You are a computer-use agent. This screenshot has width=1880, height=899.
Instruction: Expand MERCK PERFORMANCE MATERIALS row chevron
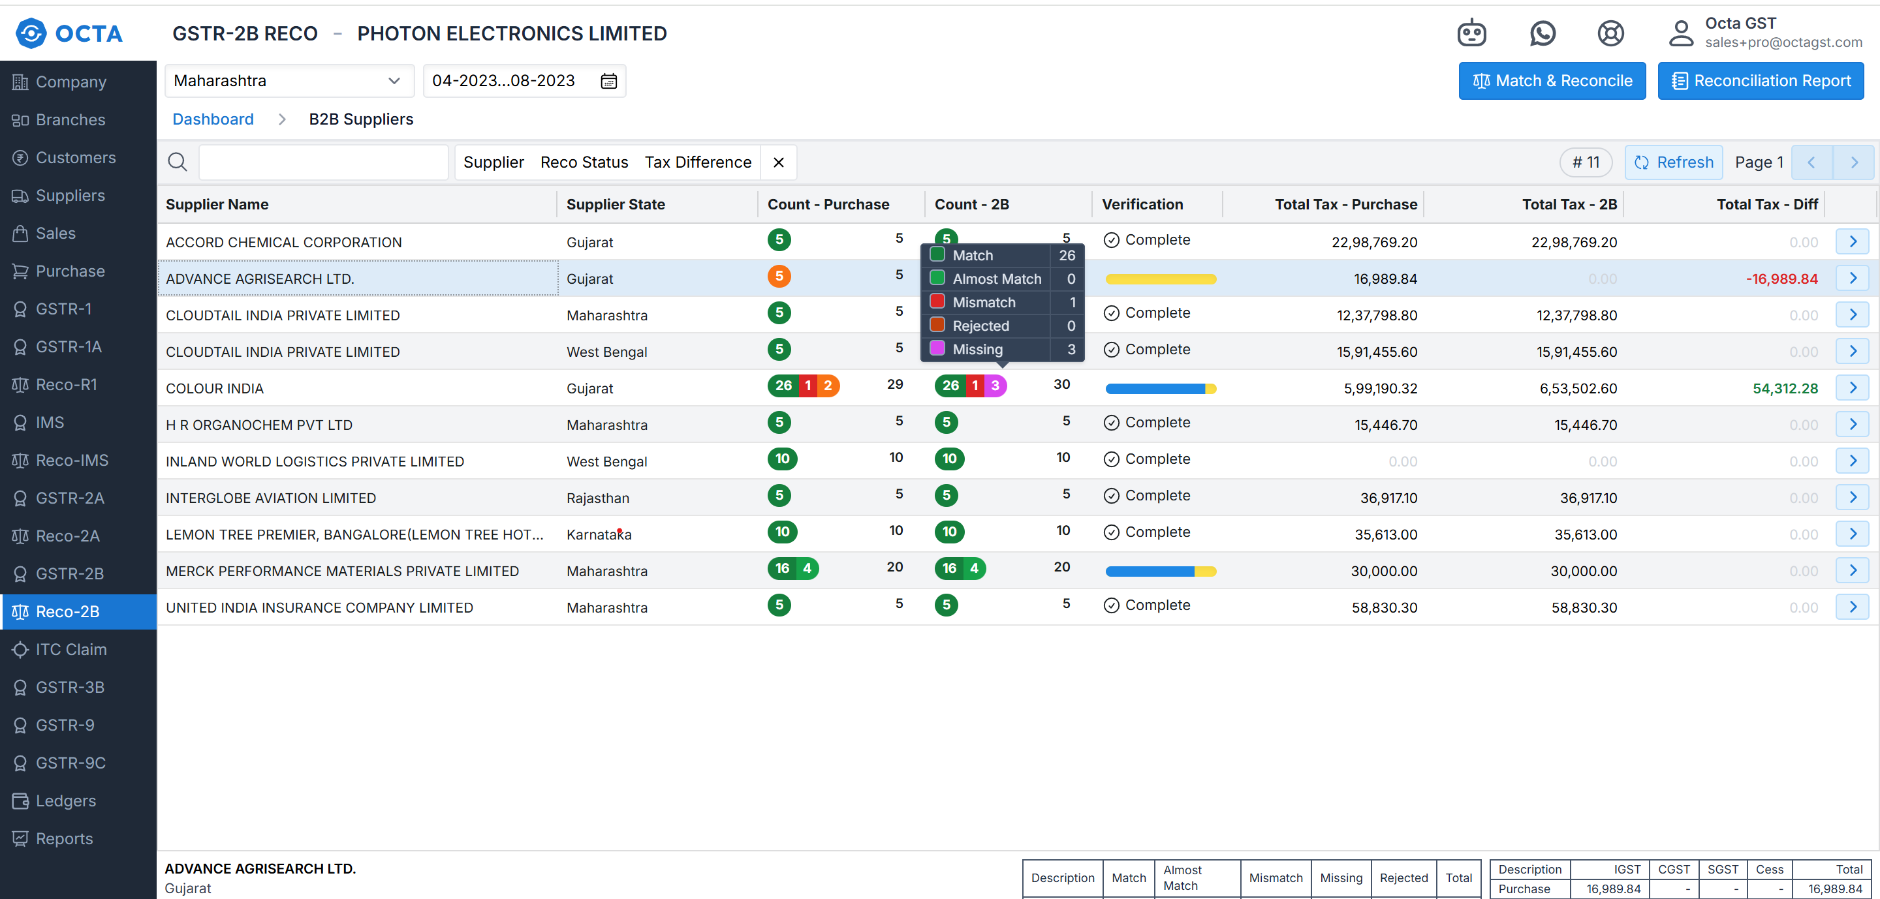point(1853,571)
